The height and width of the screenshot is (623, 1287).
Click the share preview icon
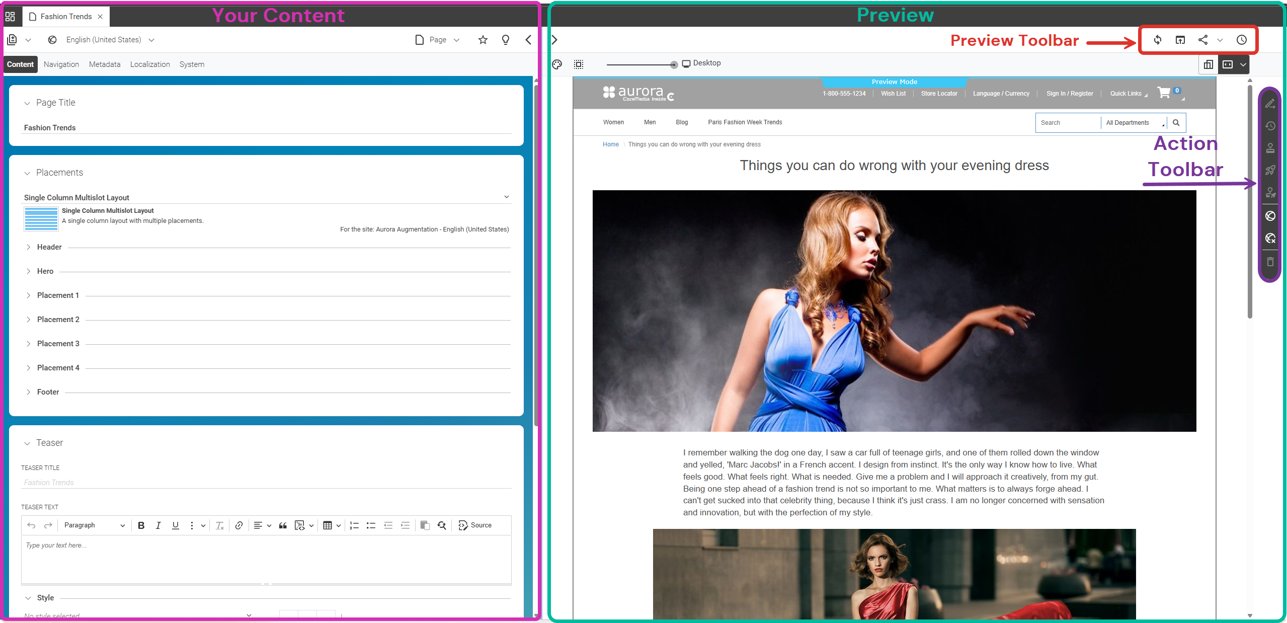[x=1203, y=40]
